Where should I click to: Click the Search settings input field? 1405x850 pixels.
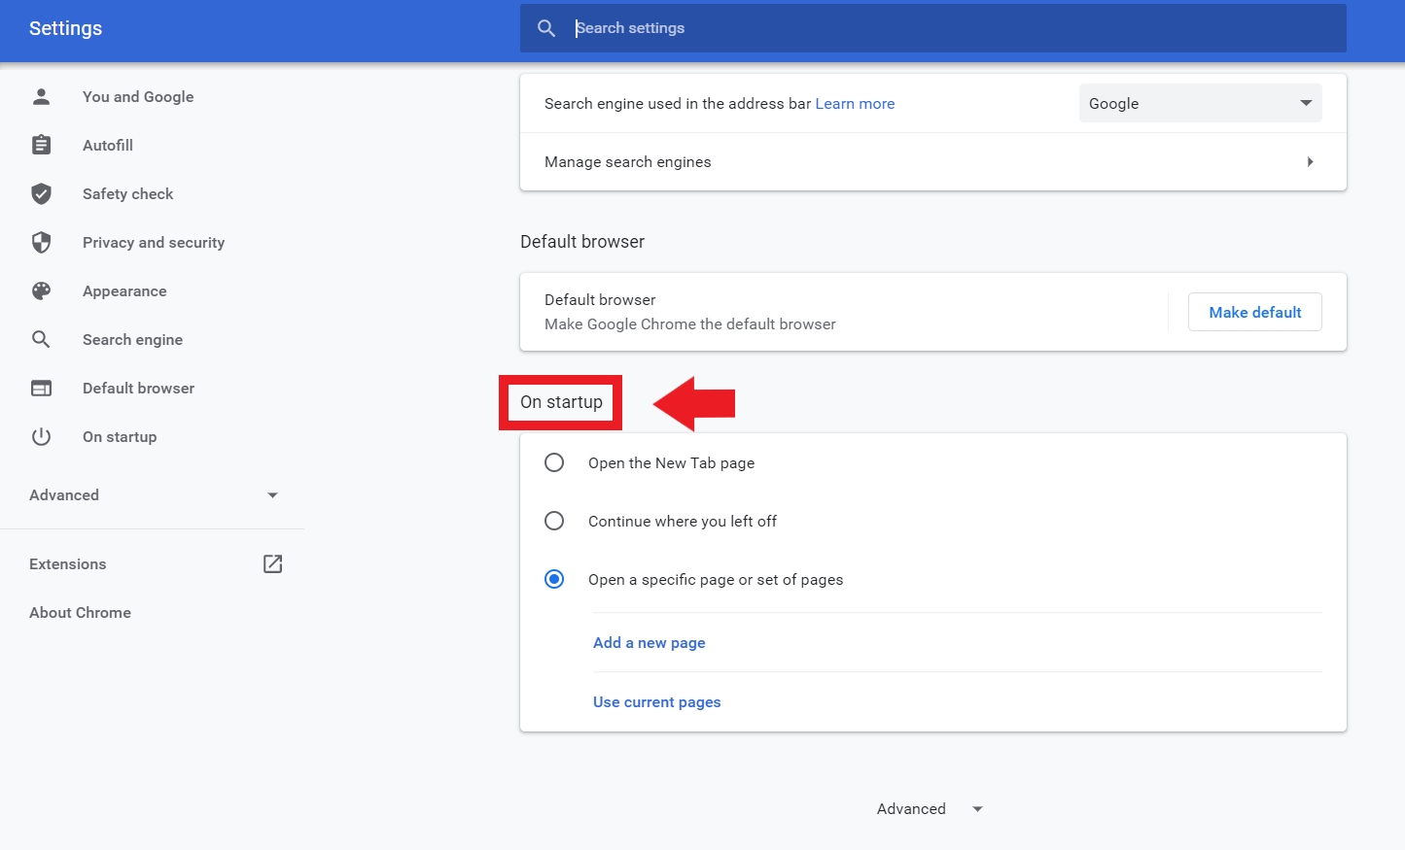point(875,27)
